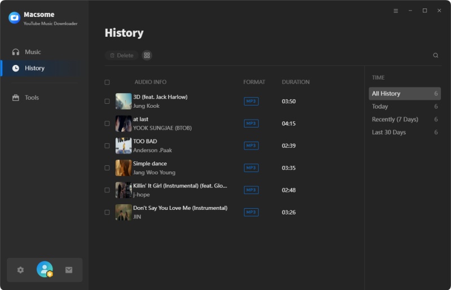Viewport: 451px width, 290px height.
Task: Click artist j-hope
Action: tap(142, 195)
